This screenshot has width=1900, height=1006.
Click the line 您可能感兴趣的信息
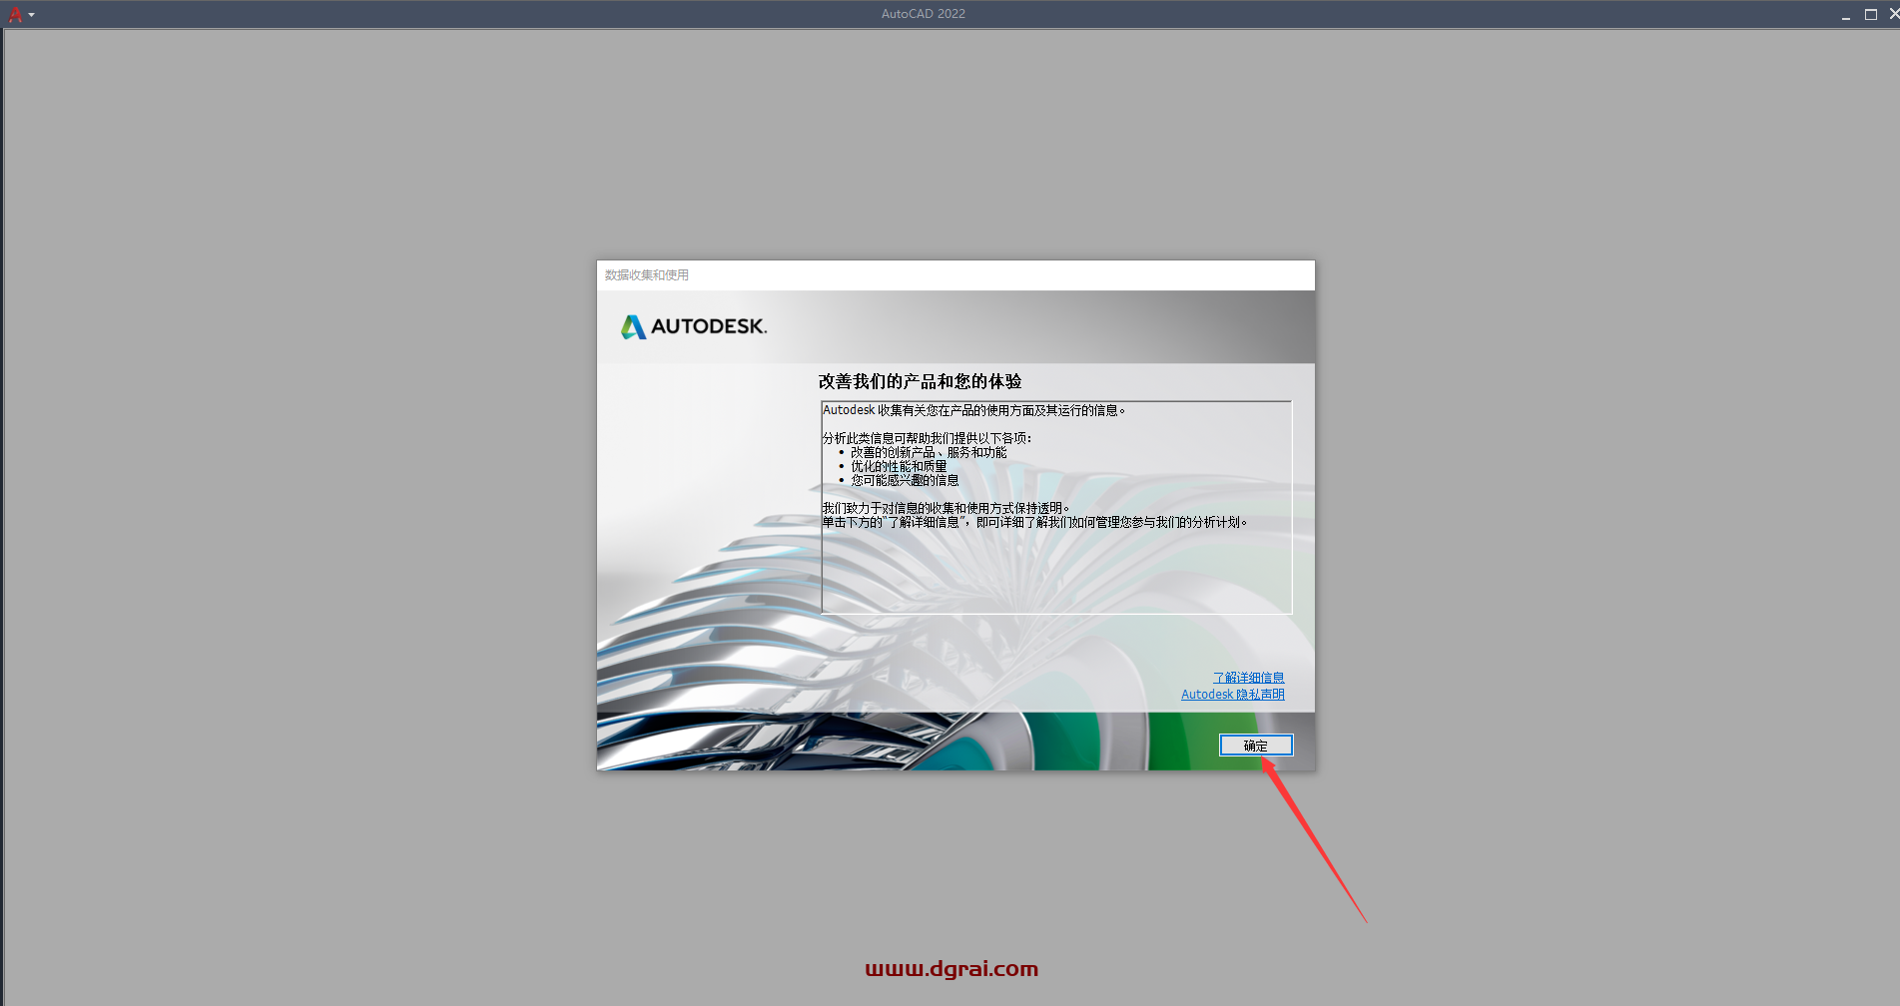(905, 480)
